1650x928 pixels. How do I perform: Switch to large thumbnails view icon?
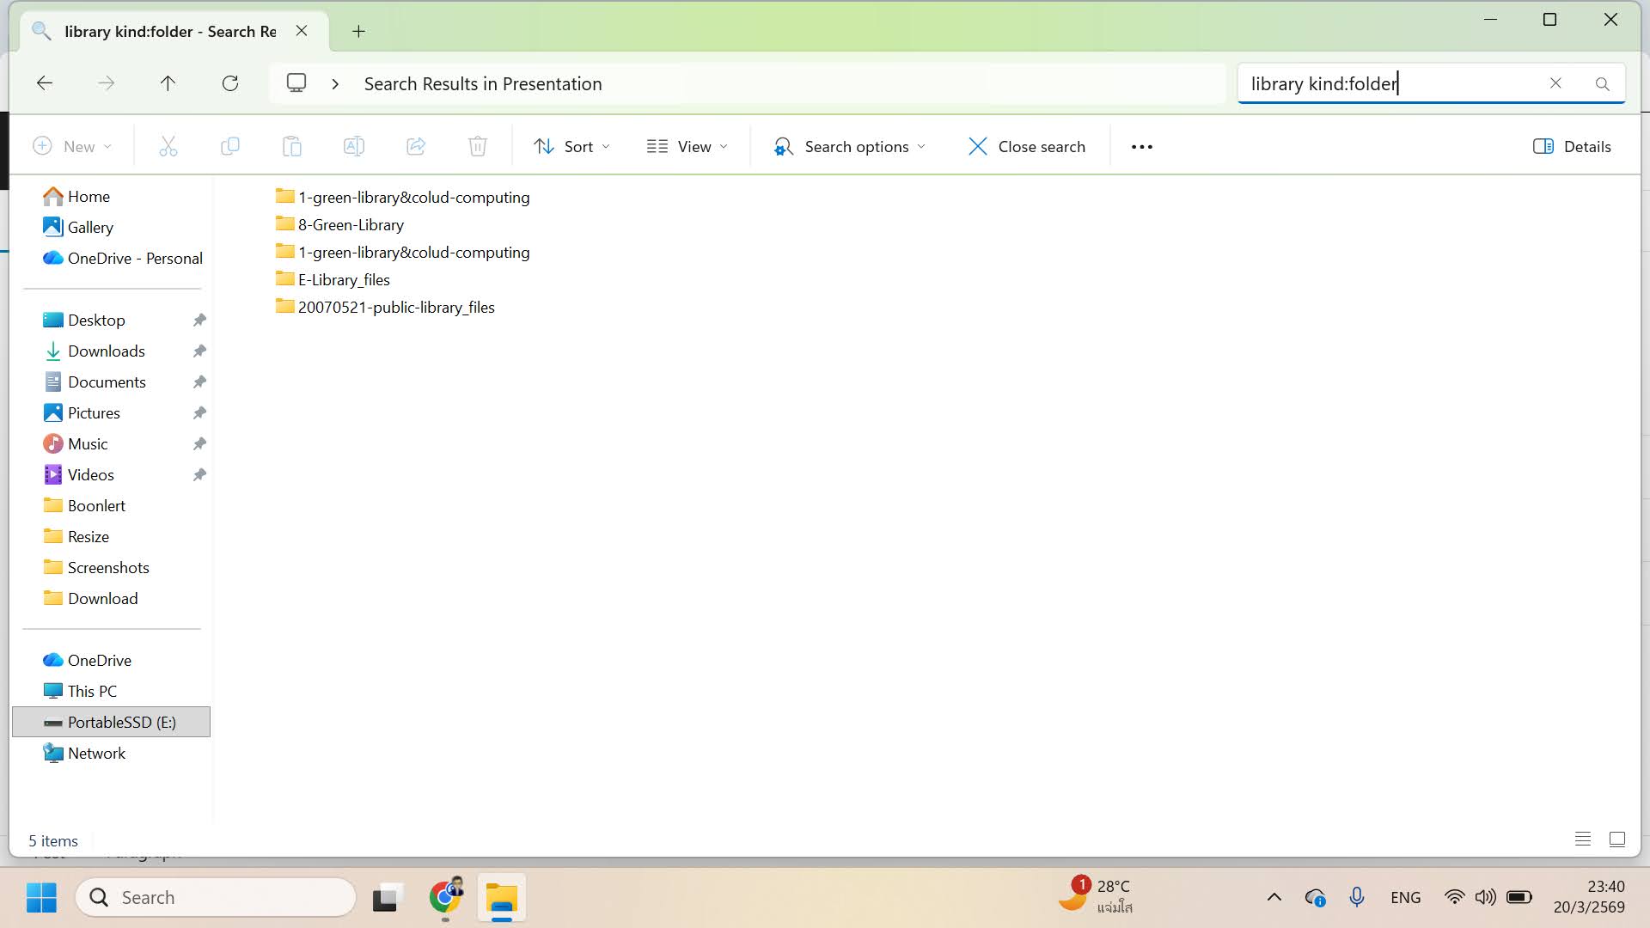(1617, 839)
